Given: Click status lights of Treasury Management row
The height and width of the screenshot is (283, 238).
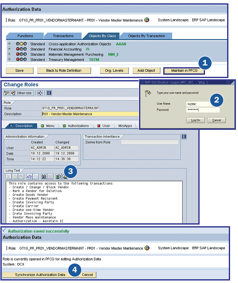Looking at the screenshot, I should click(21, 59).
